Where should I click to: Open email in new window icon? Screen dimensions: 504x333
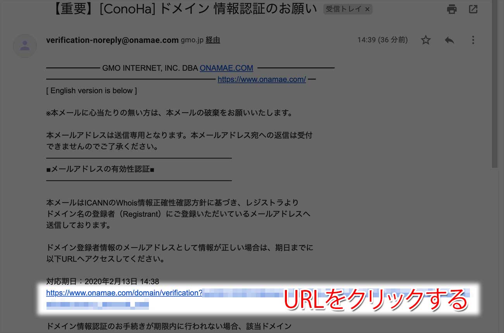click(473, 9)
